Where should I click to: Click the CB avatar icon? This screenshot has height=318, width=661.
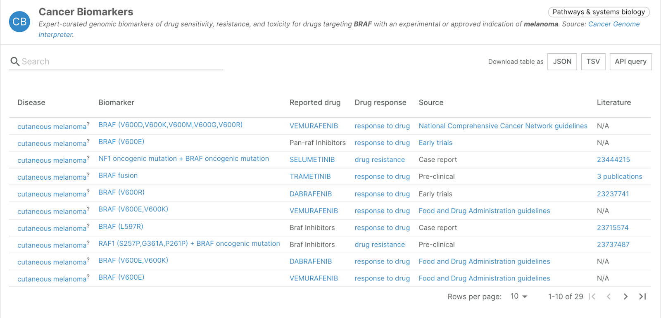[x=19, y=22]
